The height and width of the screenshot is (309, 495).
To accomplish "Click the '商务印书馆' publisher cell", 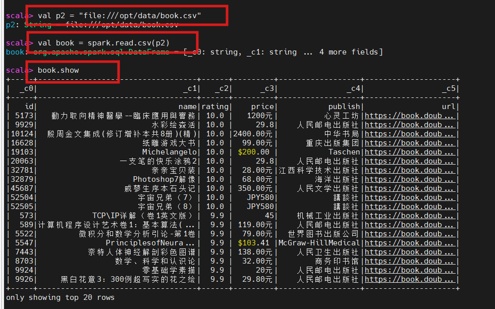I will 337,262.
